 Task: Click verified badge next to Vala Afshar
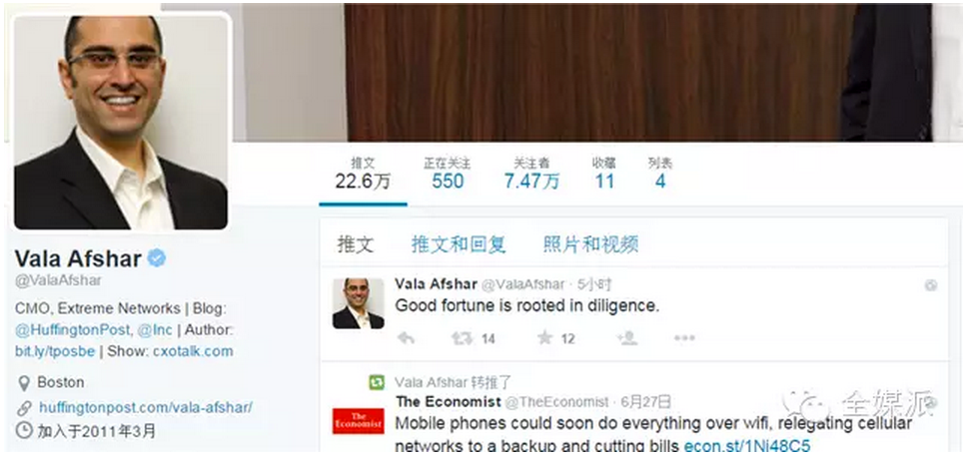pos(157,258)
